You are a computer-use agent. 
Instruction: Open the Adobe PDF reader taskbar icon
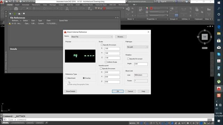point(219,61)
